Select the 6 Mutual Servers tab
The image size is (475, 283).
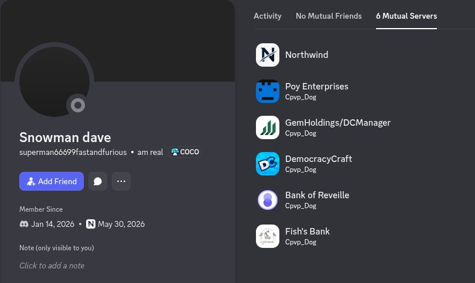click(x=406, y=16)
